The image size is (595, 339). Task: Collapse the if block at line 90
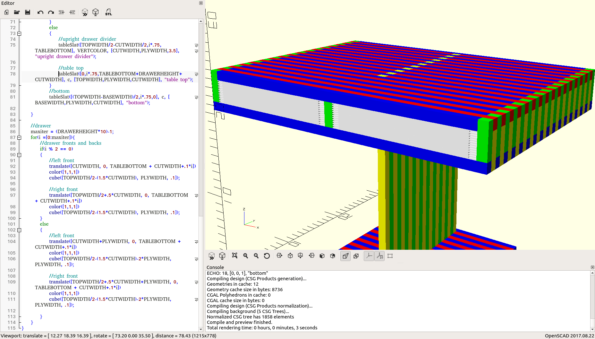point(19,155)
